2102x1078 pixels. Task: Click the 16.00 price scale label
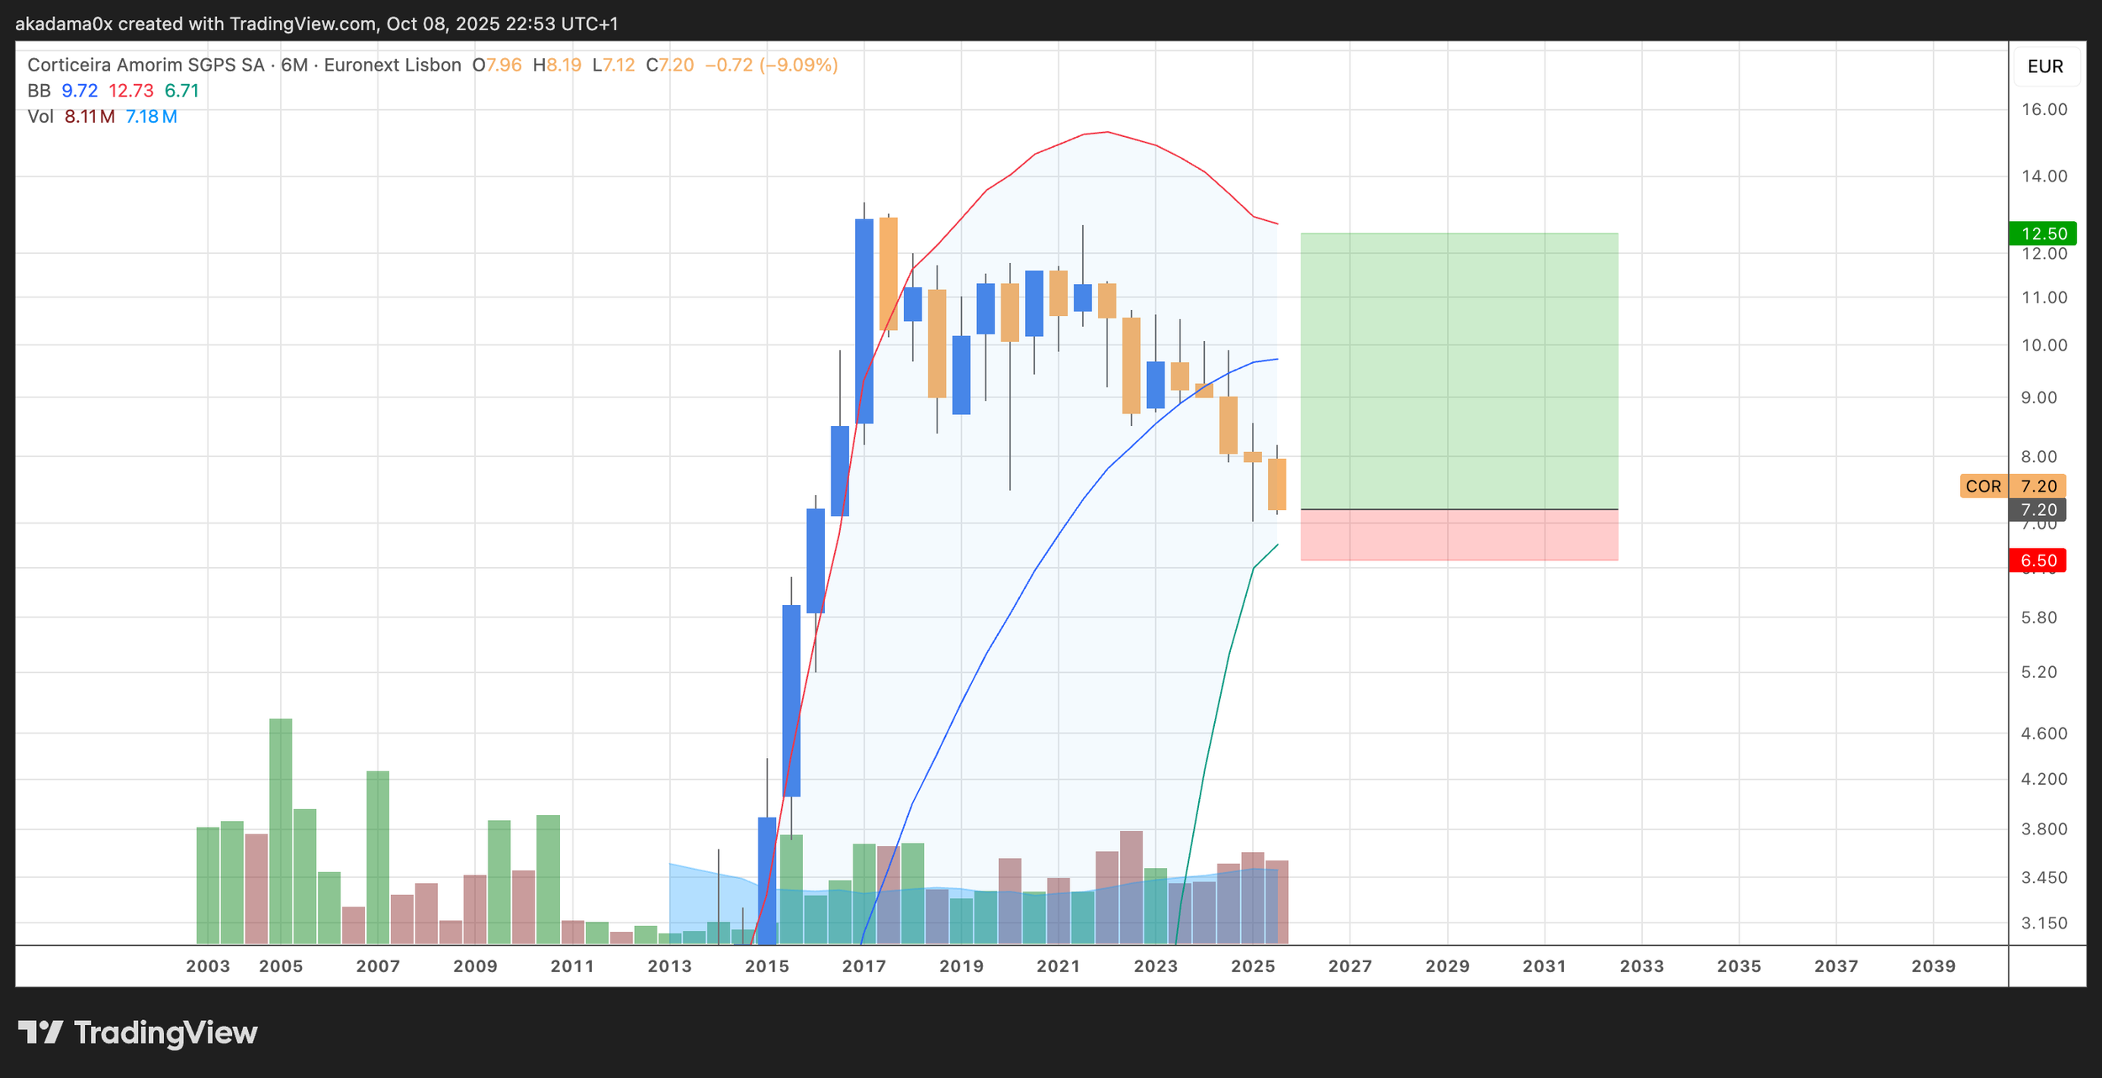pos(2044,109)
